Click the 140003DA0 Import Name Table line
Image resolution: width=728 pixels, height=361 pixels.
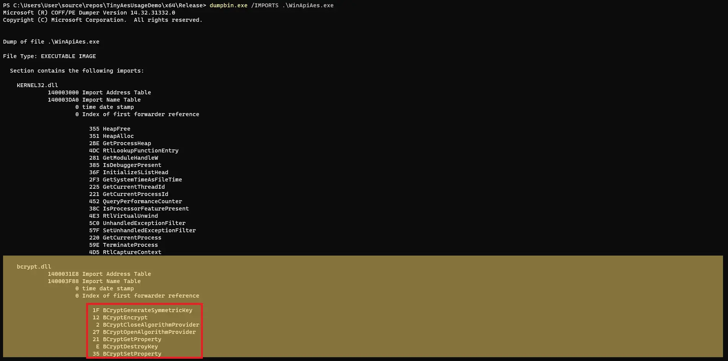94,100
